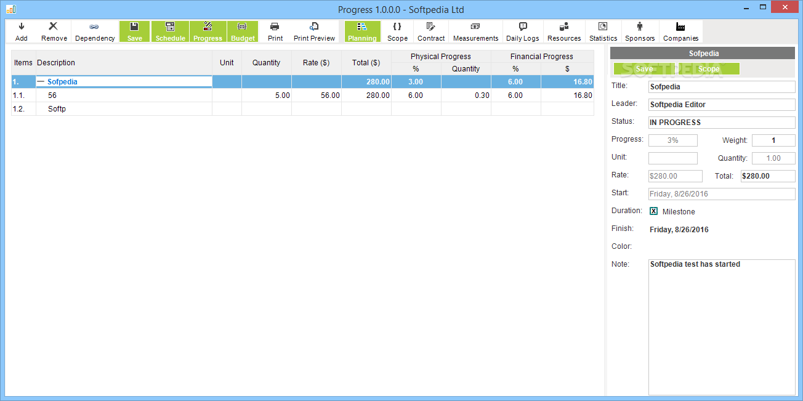The height and width of the screenshot is (401, 803).
Task: Click the green Save toolbar button
Action: 134,31
